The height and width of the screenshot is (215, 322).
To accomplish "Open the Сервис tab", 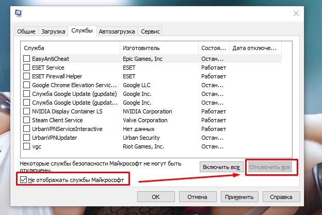I will click(150, 31).
